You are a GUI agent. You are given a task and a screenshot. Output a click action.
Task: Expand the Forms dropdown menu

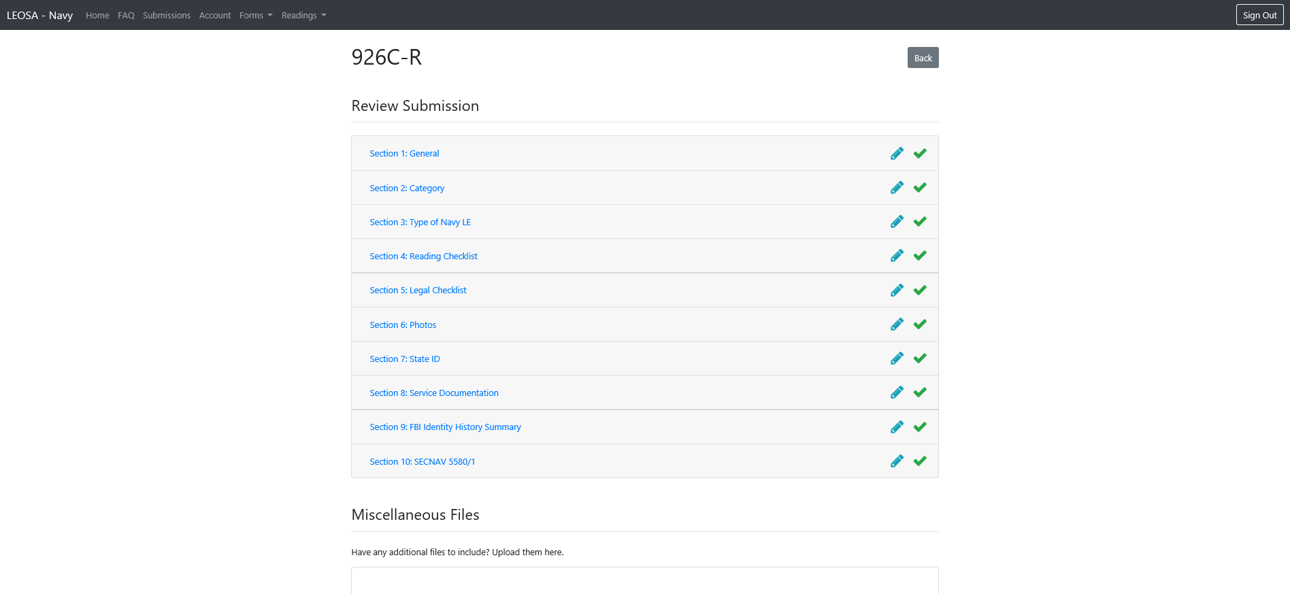click(256, 16)
